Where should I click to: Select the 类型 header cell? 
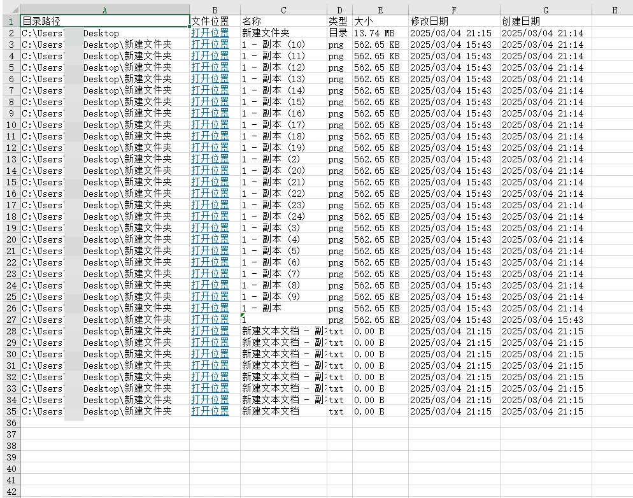[x=338, y=21]
